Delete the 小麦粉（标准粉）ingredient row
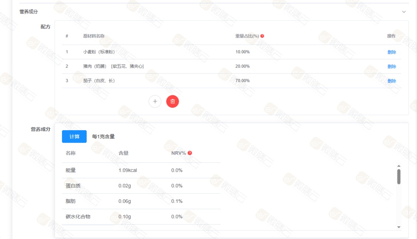 click(392, 52)
